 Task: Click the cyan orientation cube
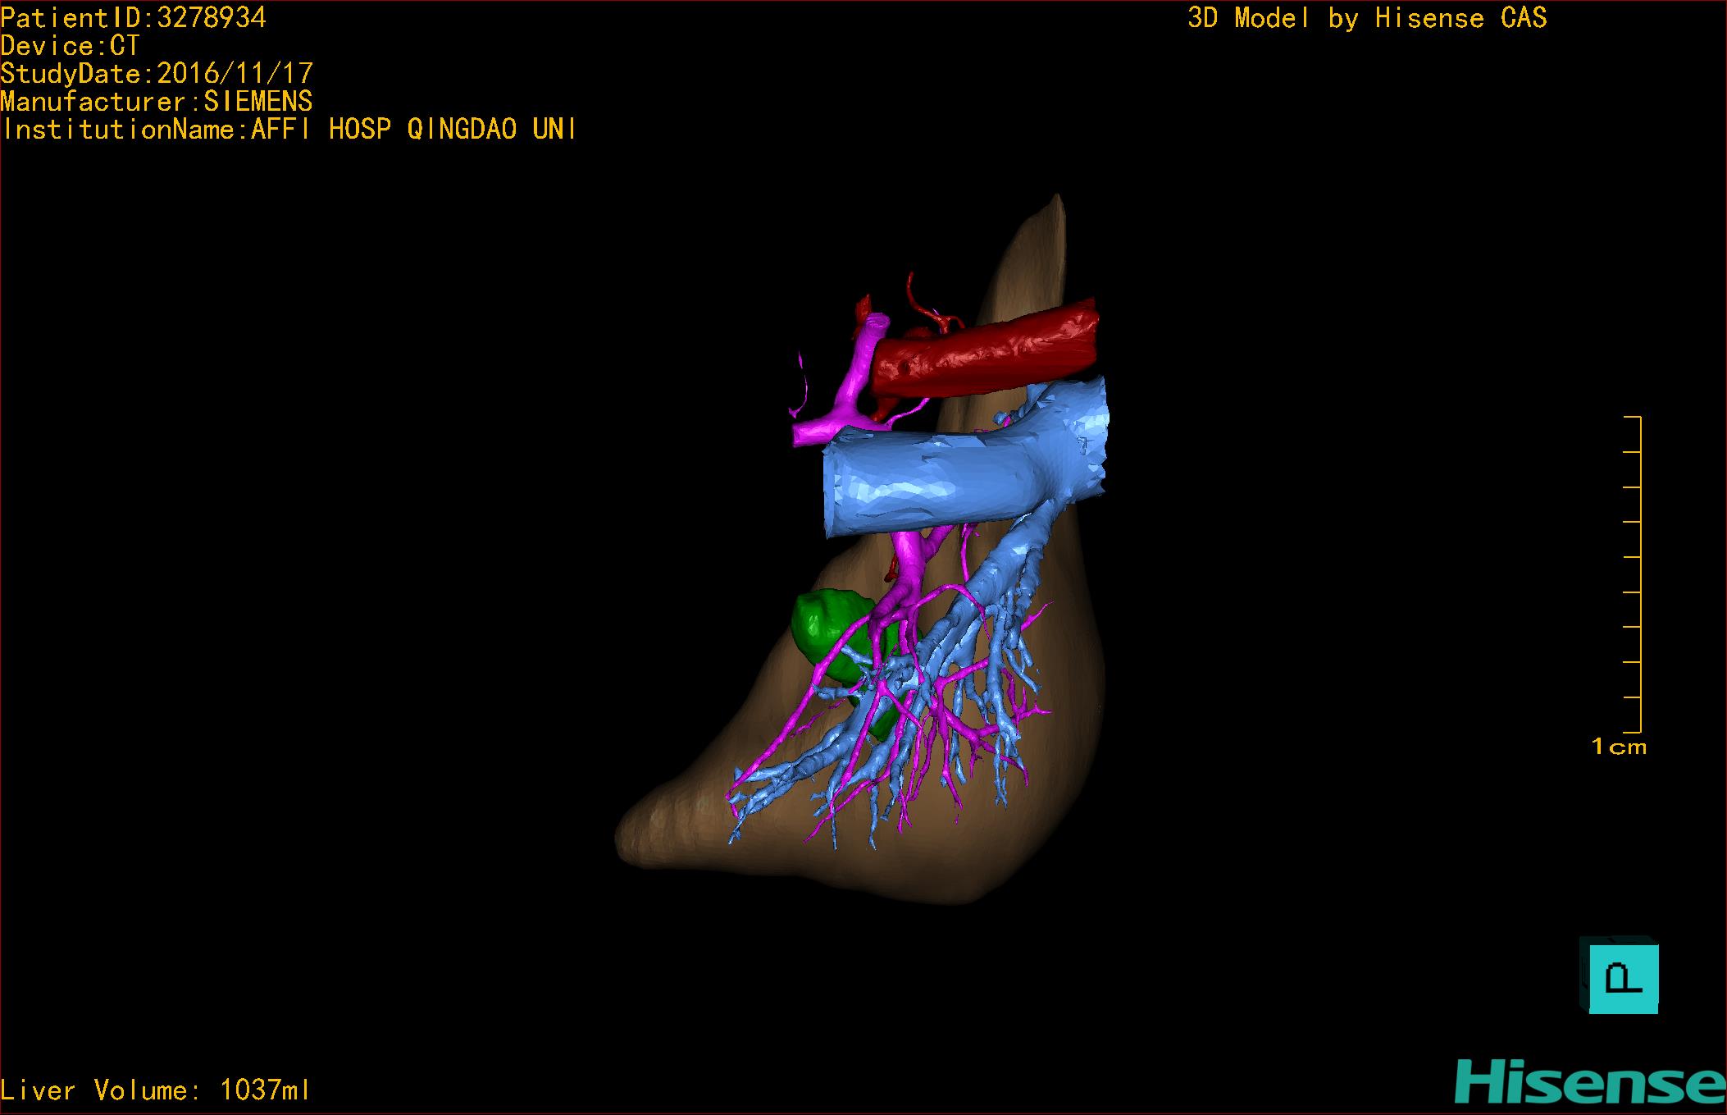pos(1622,976)
